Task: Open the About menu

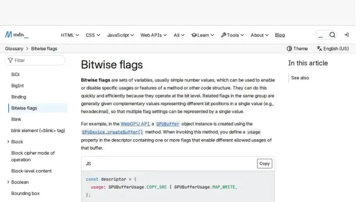Action: pos(259,35)
